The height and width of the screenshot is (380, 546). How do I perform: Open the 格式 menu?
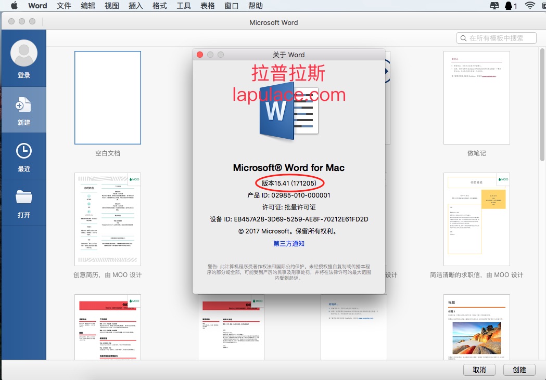[159, 6]
